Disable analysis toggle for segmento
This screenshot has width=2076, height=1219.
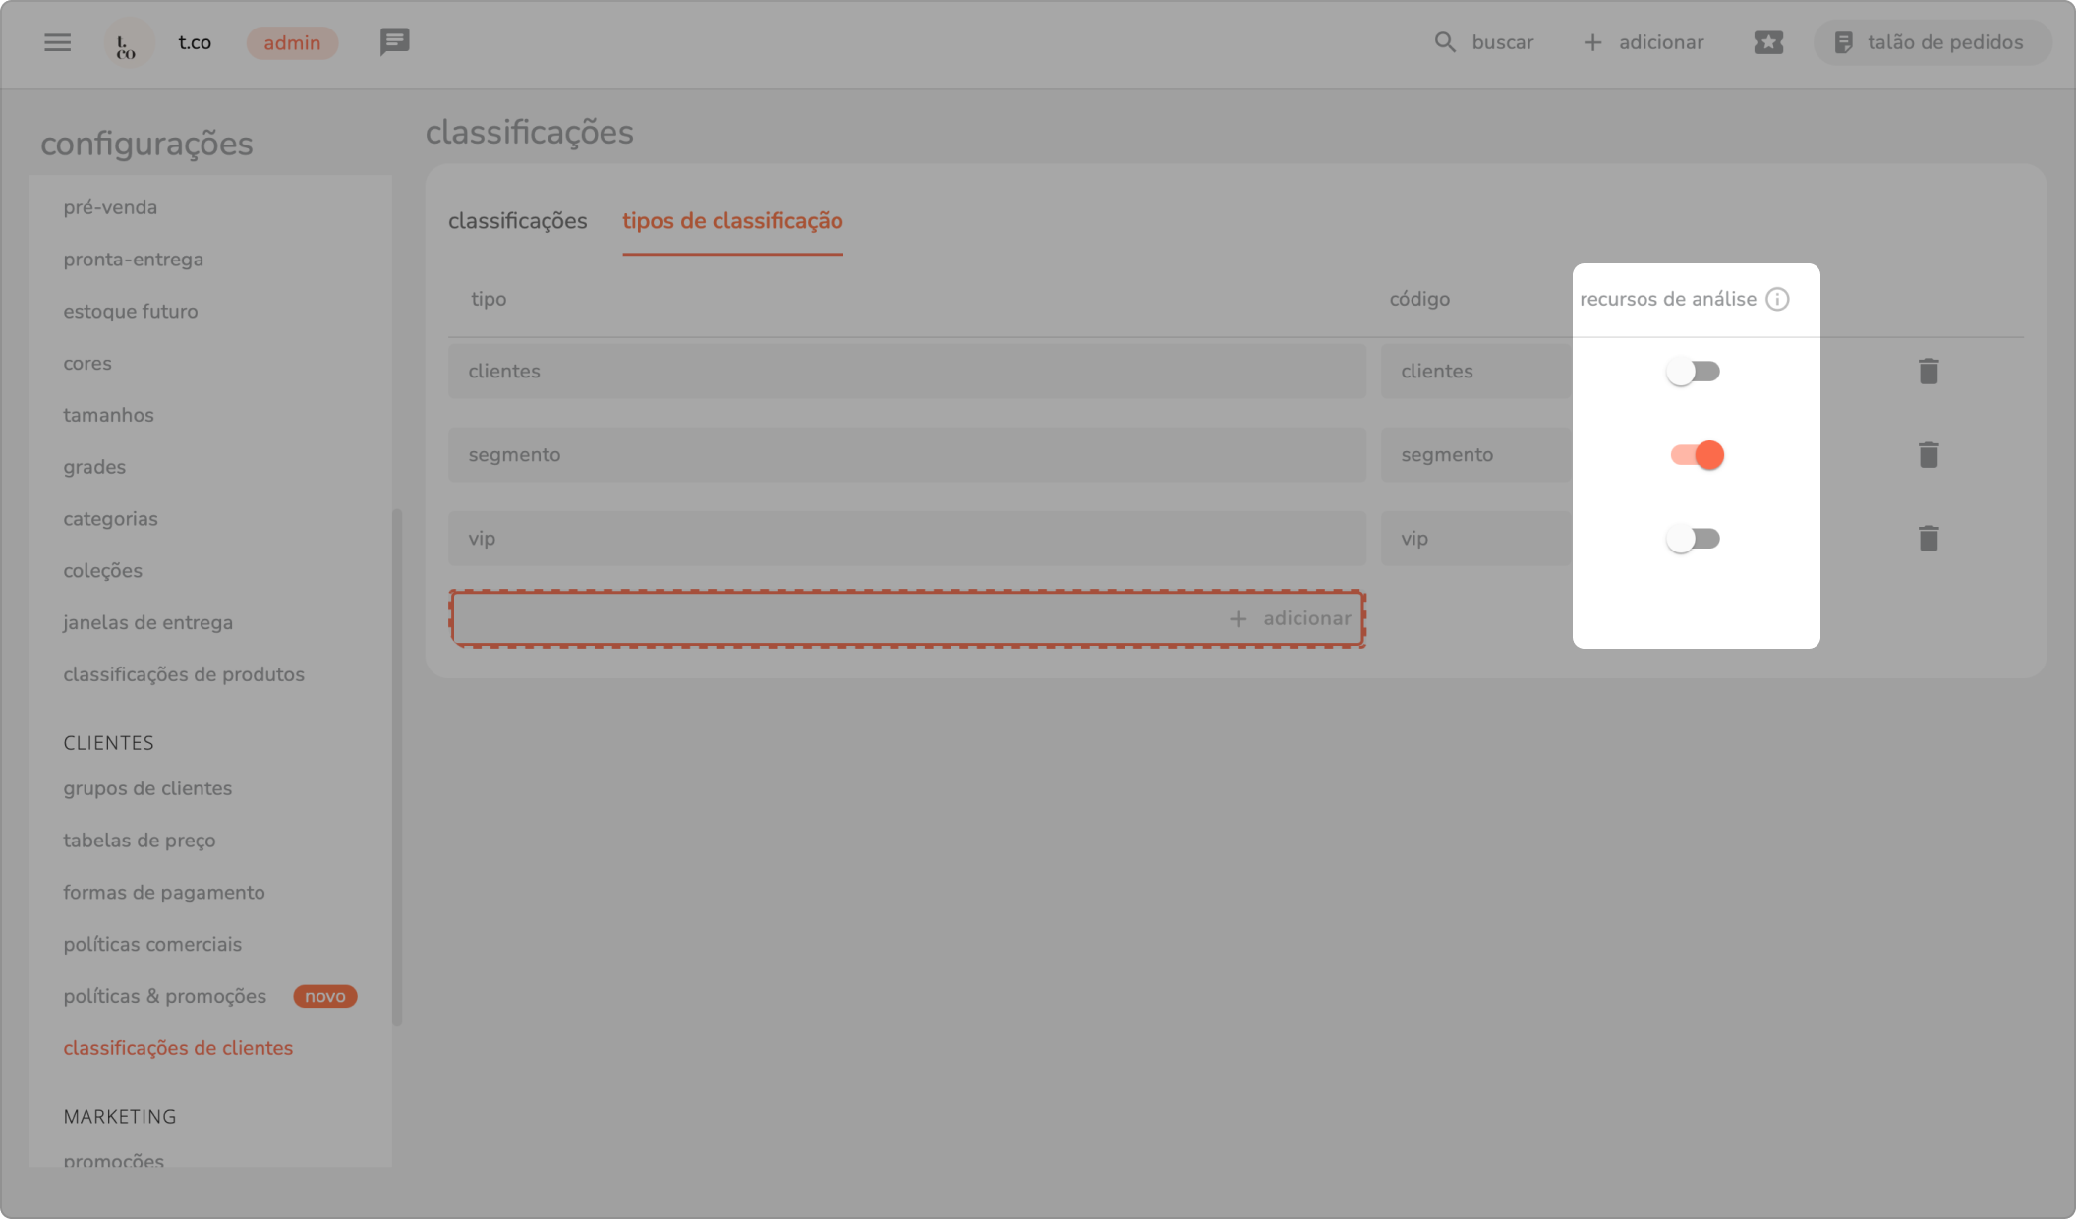point(1697,455)
